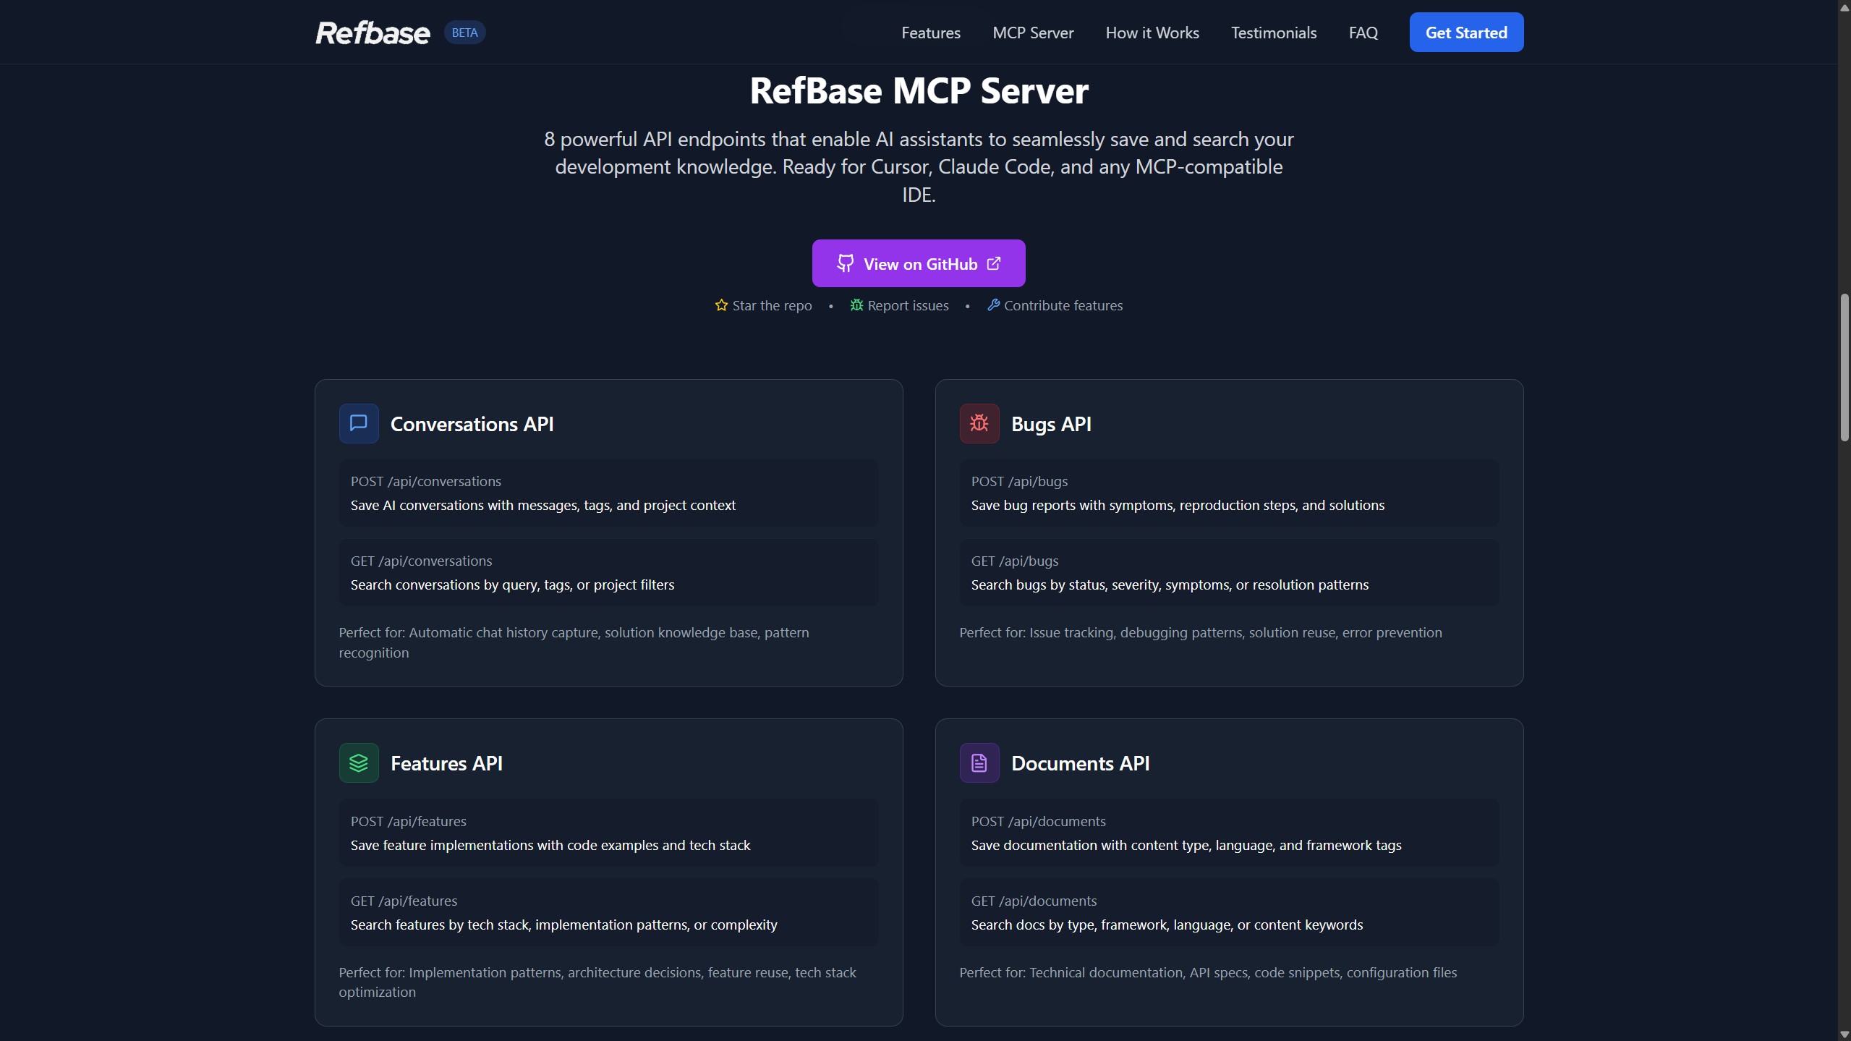
Task: Click the external link icon on GitHub button
Action: click(x=995, y=263)
